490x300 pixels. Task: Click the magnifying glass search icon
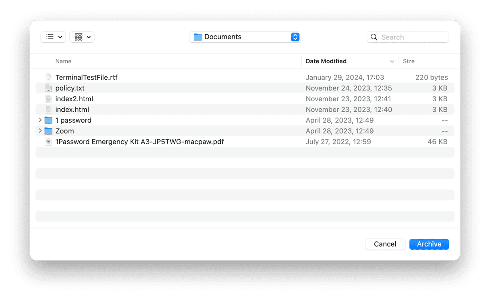374,37
